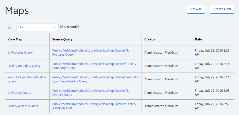Click the Create New button
Screen dimensions: 239x115
pyautogui.click(x=222, y=9)
